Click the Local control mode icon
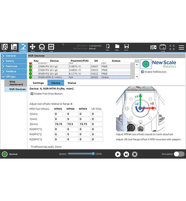186x201 pixels. (x=163, y=48)
